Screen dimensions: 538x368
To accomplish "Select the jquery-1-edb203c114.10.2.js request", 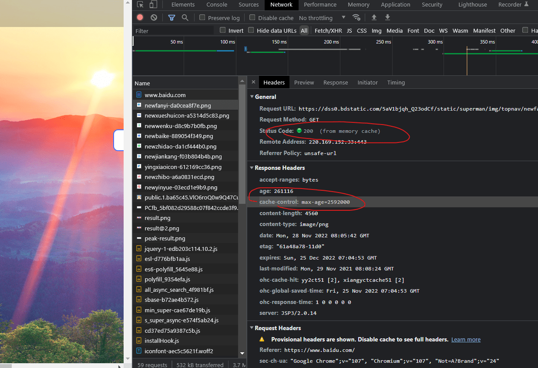I will click(181, 249).
